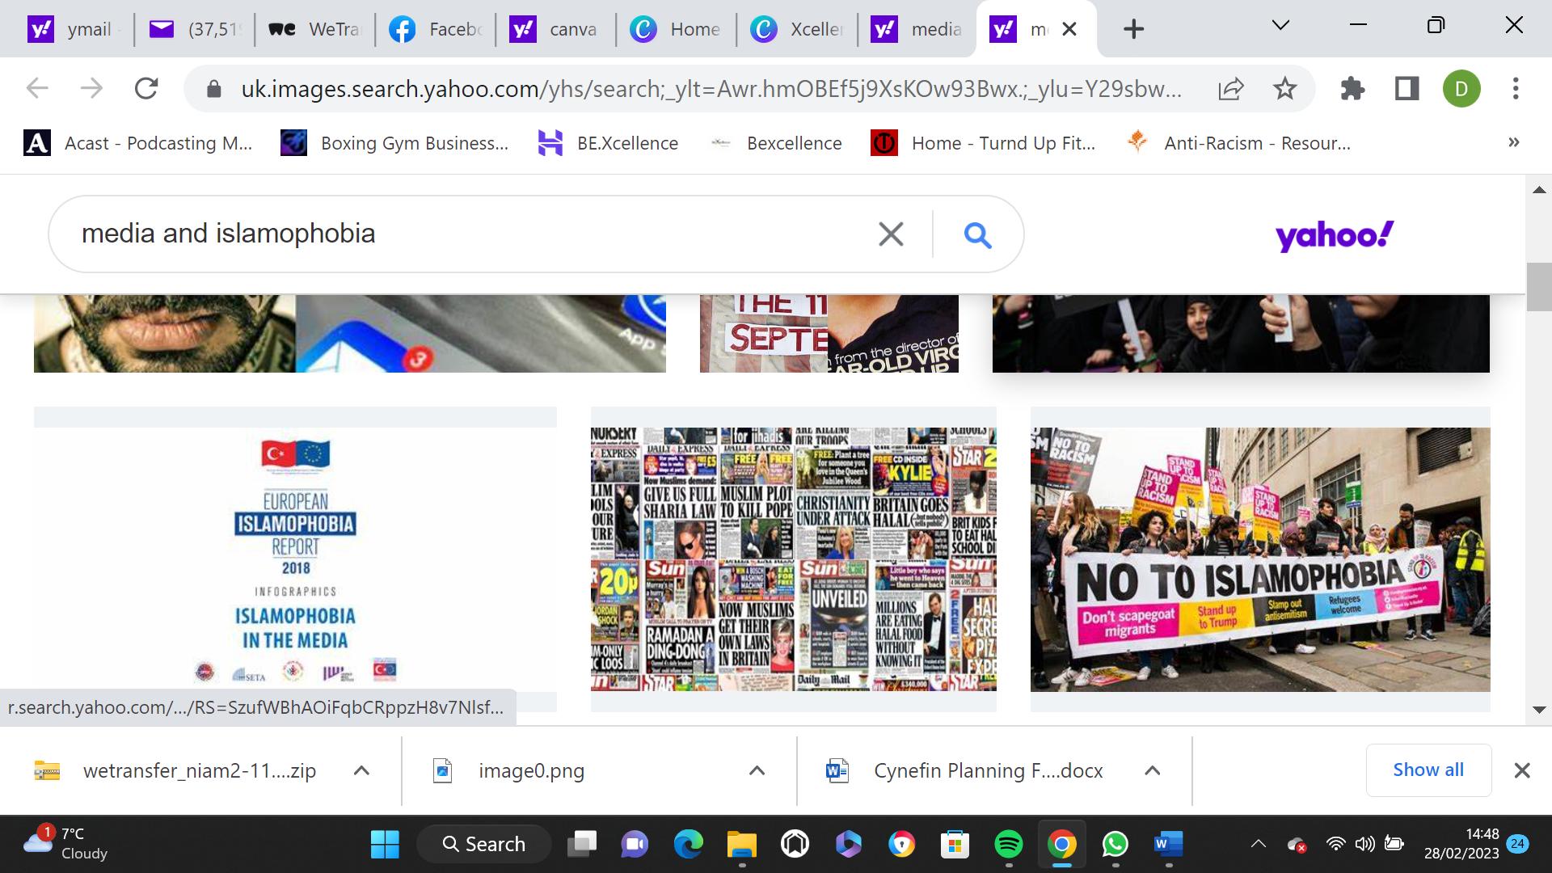Image resolution: width=1552 pixels, height=873 pixels.
Task: Show more bookmarks with double chevron
Action: pos(1513,143)
